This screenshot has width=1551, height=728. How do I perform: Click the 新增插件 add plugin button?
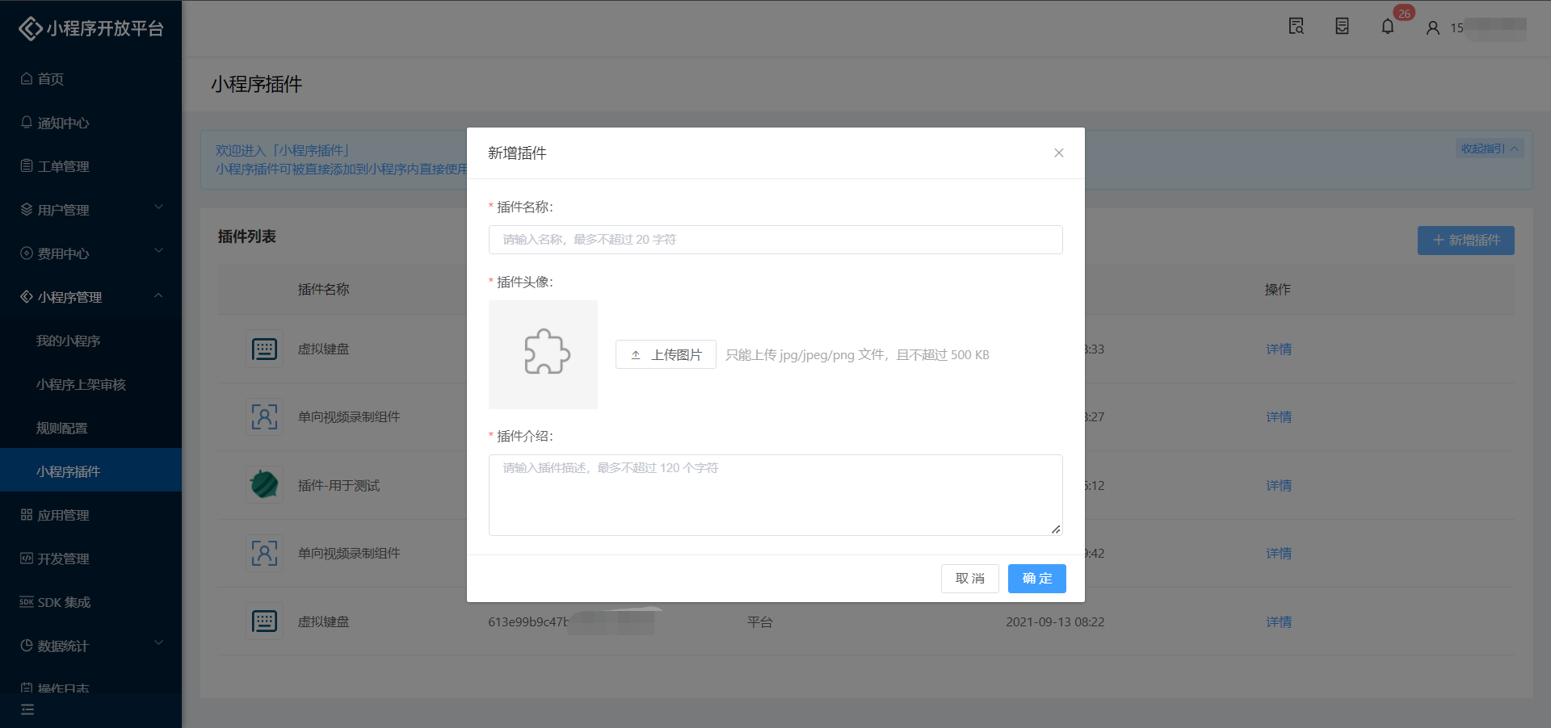click(x=1465, y=241)
